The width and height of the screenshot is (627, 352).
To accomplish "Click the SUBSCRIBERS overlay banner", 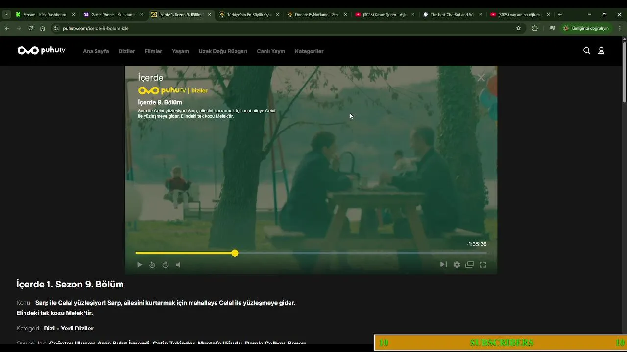I will point(501,343).
